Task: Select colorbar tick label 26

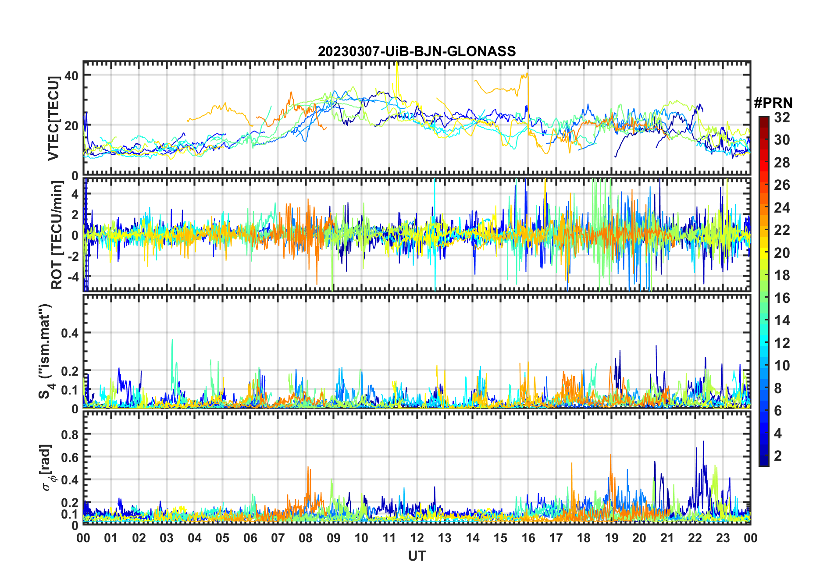Action: coord(782,185)
